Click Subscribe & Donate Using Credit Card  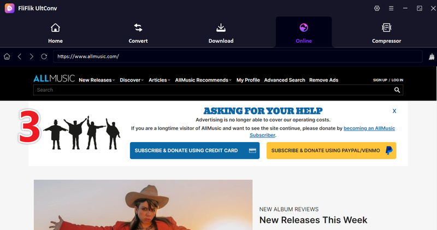(194, 151)
